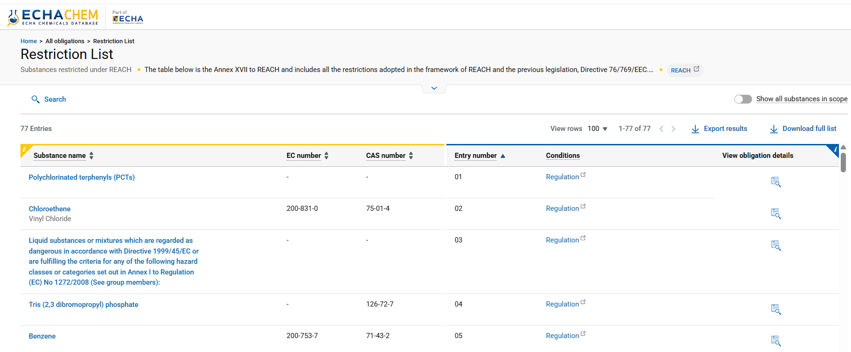851x352 pixels.
Task: Expand the description with chevron arrow
Action: pos(434,88)
